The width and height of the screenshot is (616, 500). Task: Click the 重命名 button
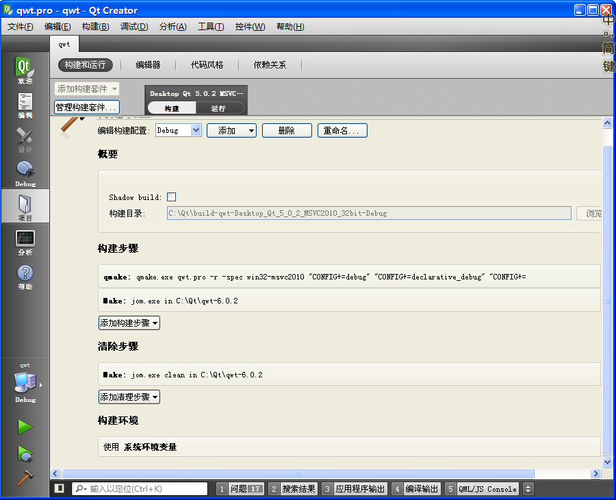click(342, 131)
